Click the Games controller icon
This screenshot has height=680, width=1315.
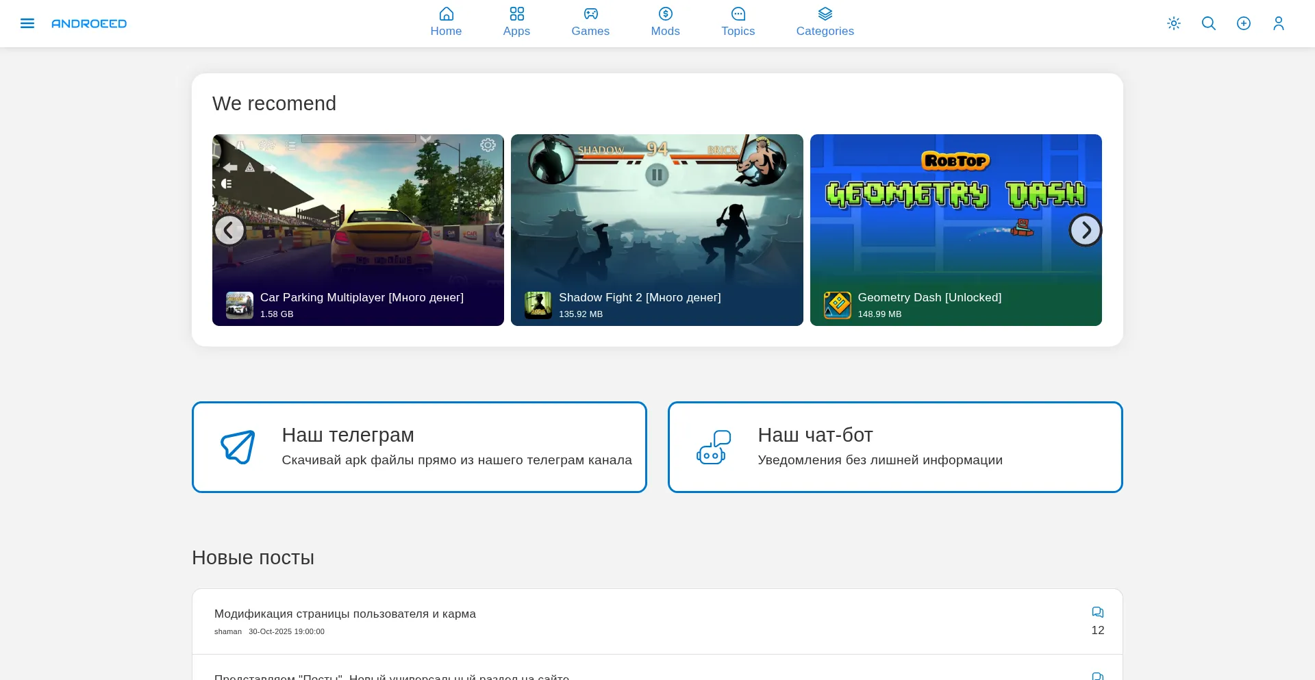[x=590, y=14]
